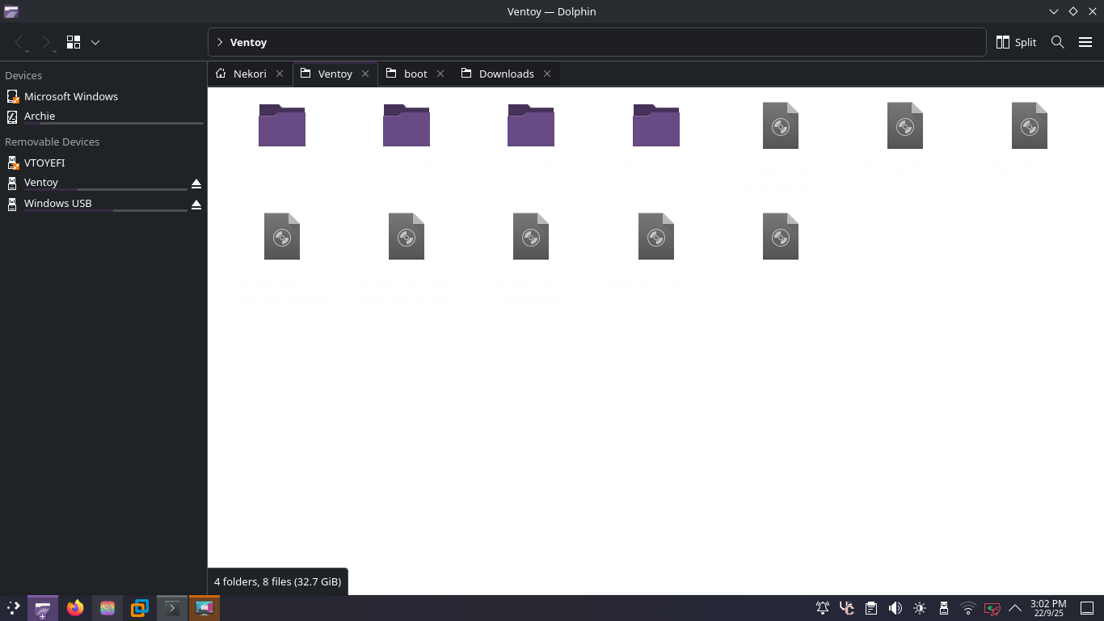Click the Removable Devices header
The height and width of the screenshot is (621, 1104).
tap(52, 142)
